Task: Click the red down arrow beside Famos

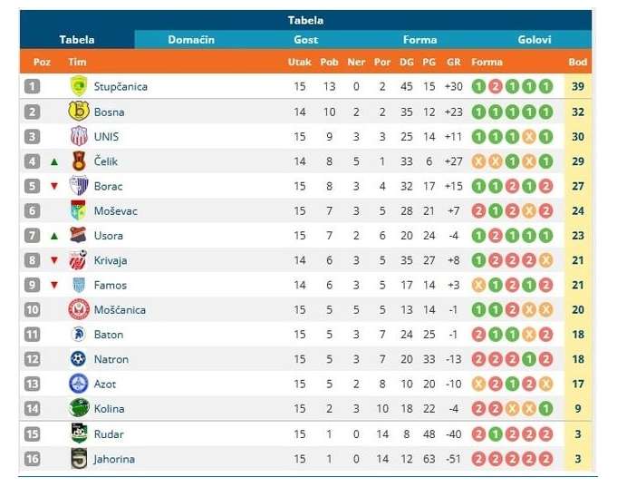Action: coord(54,285)
